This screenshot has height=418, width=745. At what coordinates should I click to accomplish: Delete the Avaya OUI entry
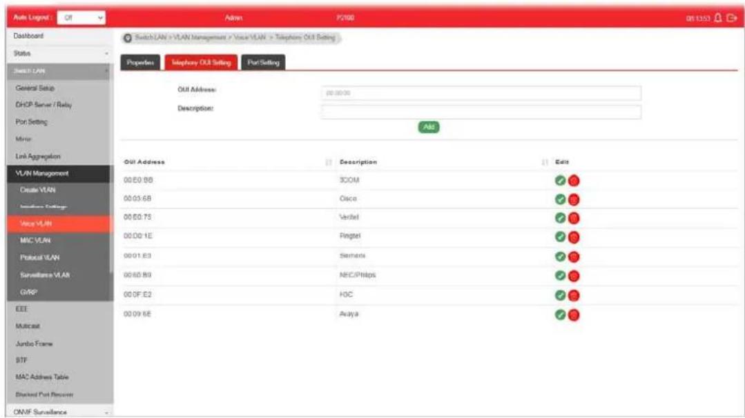574,315
